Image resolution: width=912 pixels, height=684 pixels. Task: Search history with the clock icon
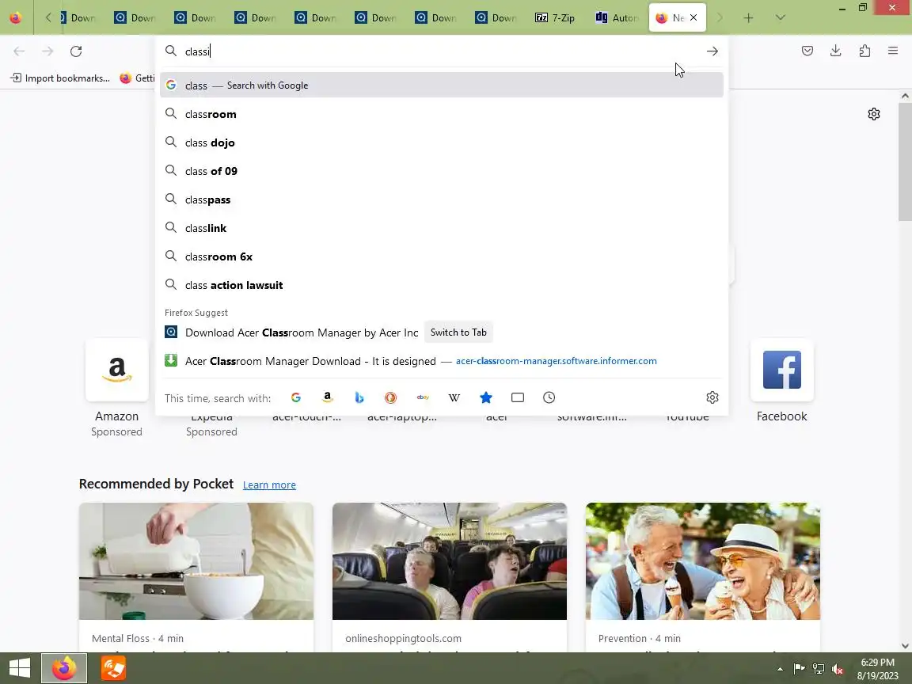[x=549, y=398]
